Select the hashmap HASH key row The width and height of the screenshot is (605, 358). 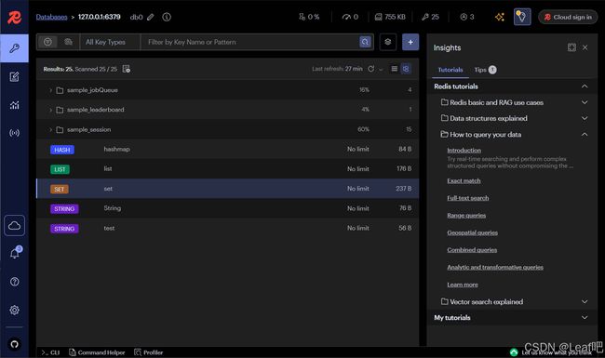click(228, 149)
